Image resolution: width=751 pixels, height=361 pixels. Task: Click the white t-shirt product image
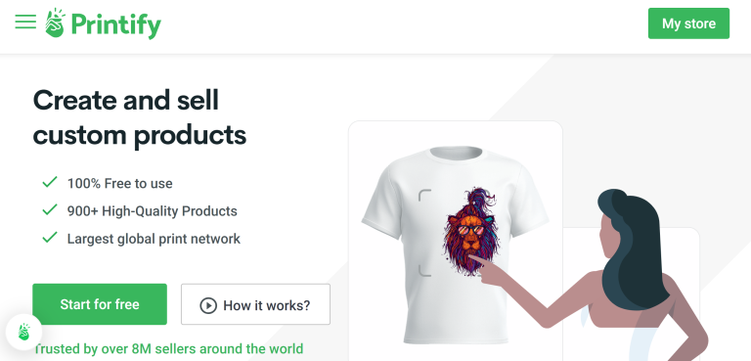[x=455, y=245]
